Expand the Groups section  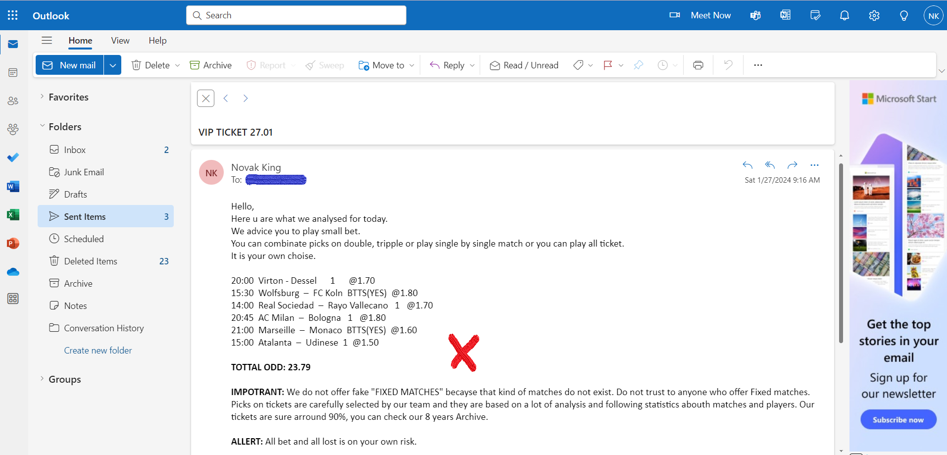point(42,379)
